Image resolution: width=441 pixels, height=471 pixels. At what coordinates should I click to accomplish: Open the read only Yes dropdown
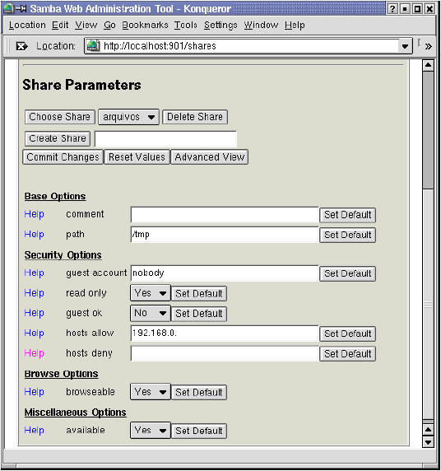click(x=151, y=293)
